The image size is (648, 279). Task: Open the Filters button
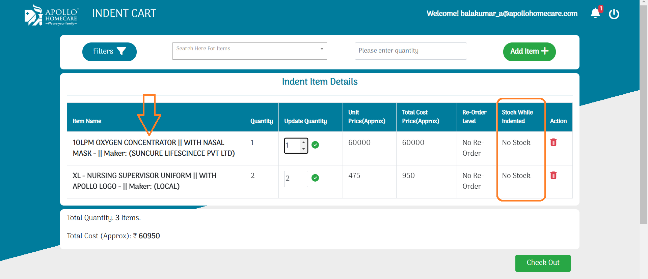(x=109, y=52)
